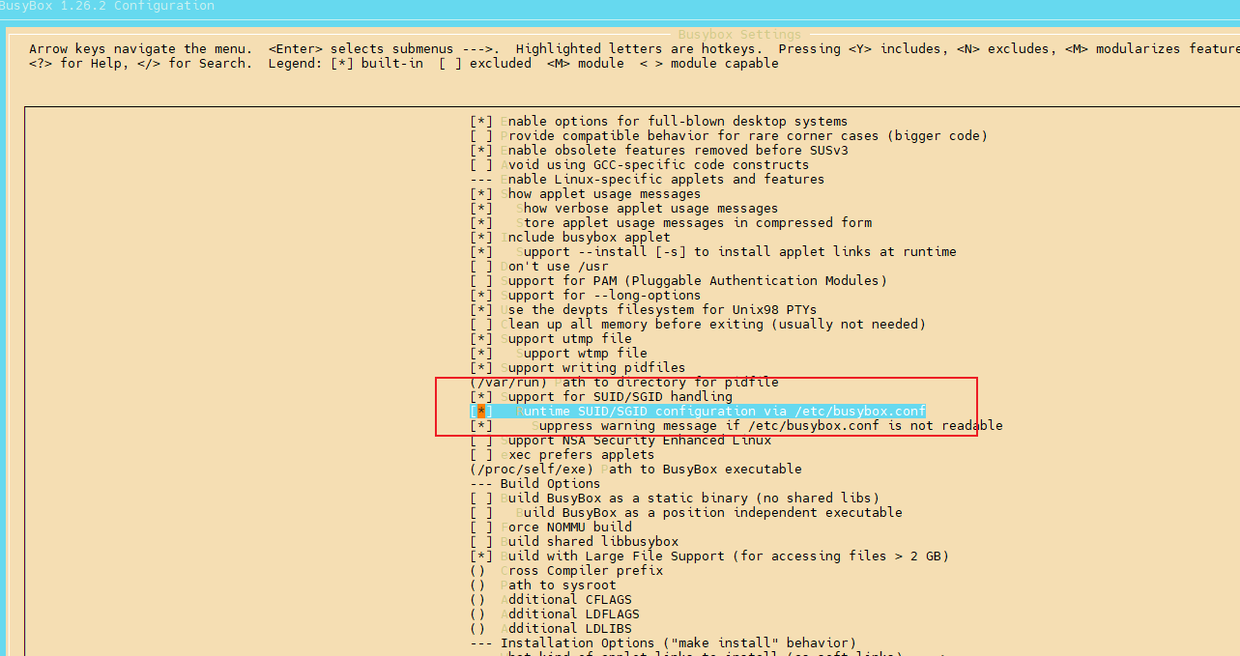The image size is (1240, 656).
Task: Toggle Show verbose applet usage messages
Action: pos(623,208)
